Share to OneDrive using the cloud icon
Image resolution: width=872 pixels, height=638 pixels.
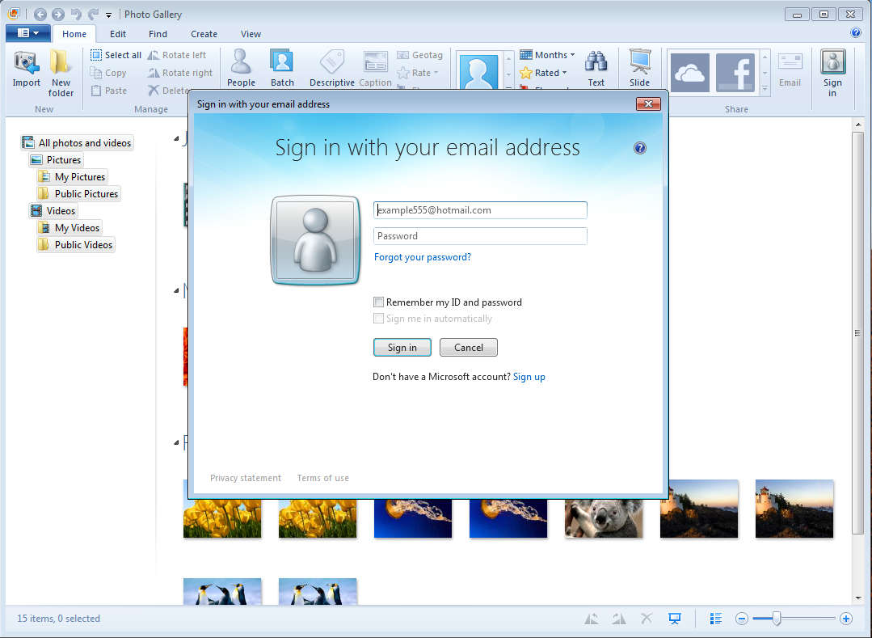[689, 73]
